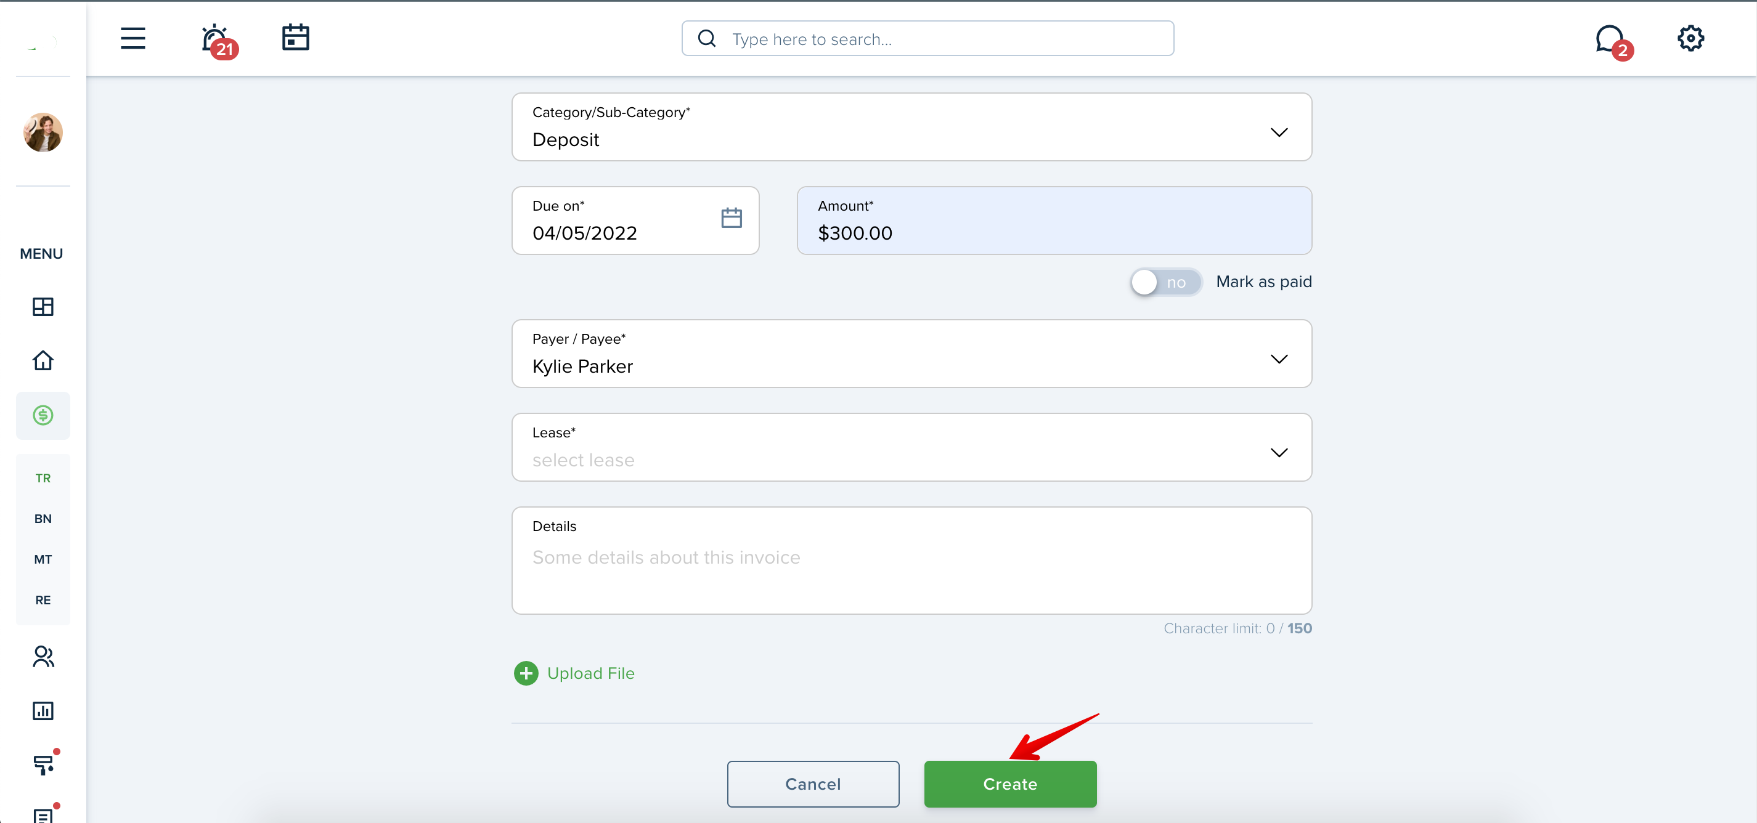Open the settings gear icon
The image size is (1757, 823).
pyautogui.click(x=1691, y=38)
